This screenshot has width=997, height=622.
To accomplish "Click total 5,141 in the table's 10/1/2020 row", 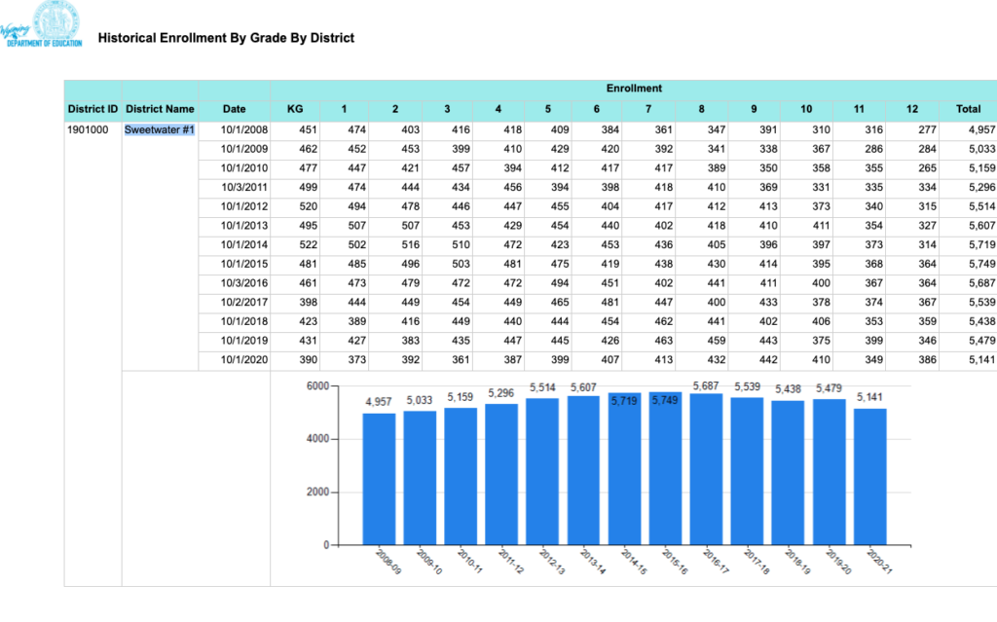I will (x=981, y=359).
